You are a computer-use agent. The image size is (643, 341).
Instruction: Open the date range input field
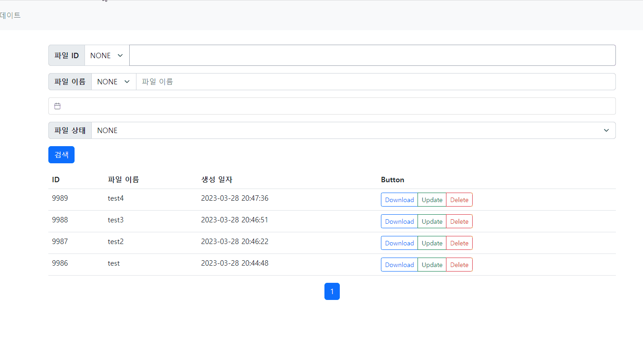[x=332, y=106]
